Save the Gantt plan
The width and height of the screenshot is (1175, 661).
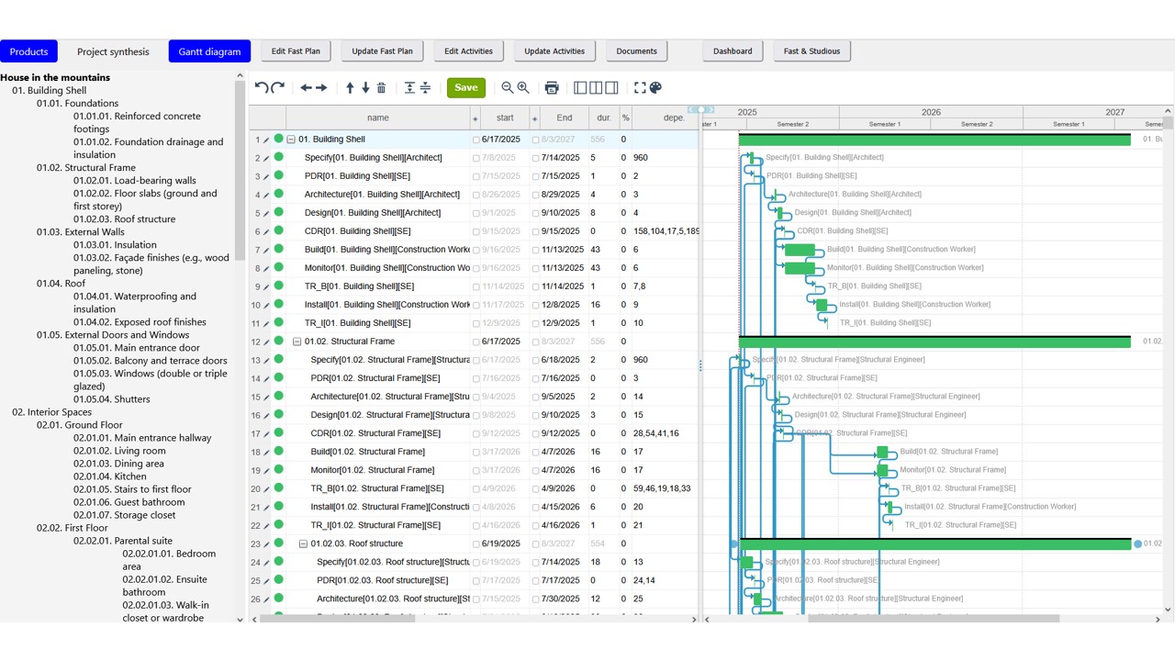tap(466, 88)
